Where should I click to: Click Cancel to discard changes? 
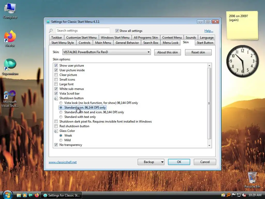(x=205, y=162)
